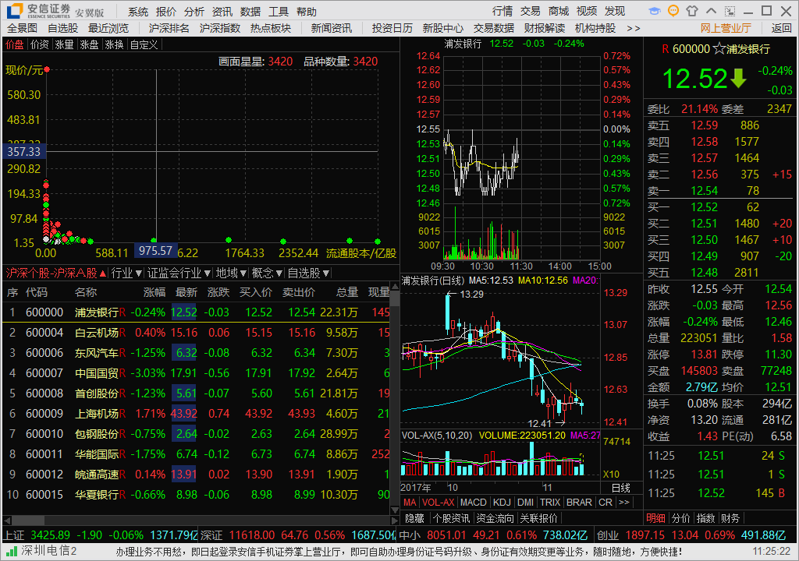Open 个股资讯 panel
799x561 pixels.
[x=451, y=518]
